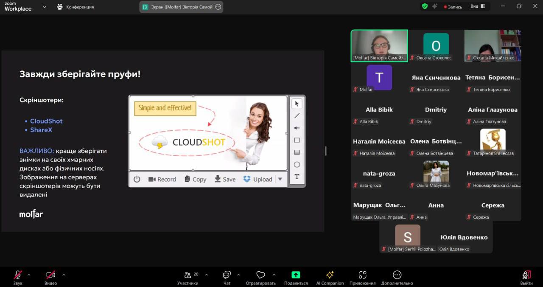Click the divider handle between slide and gallery
Viewport: 543px width, 287px height.
pos(326,151)
